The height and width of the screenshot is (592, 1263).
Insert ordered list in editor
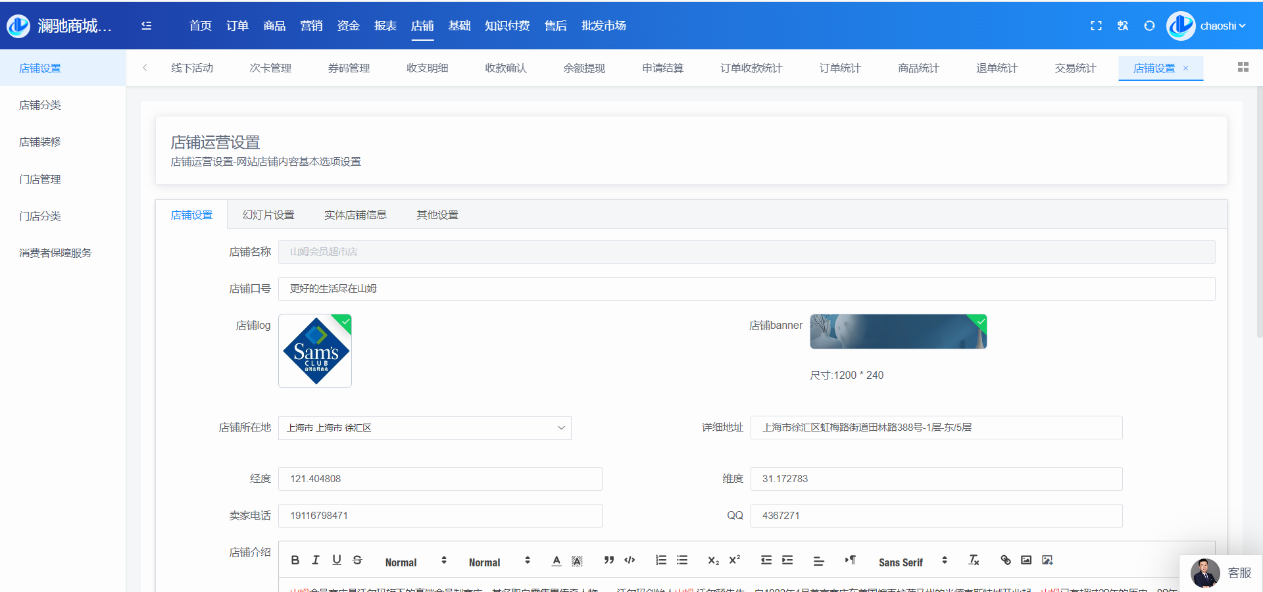click(661, 560)
